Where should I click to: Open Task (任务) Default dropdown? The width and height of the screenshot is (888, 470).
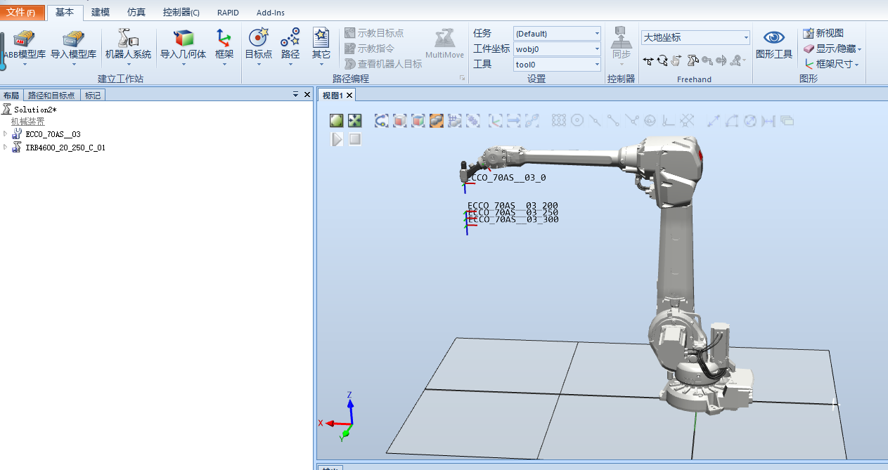pos(557,34)
